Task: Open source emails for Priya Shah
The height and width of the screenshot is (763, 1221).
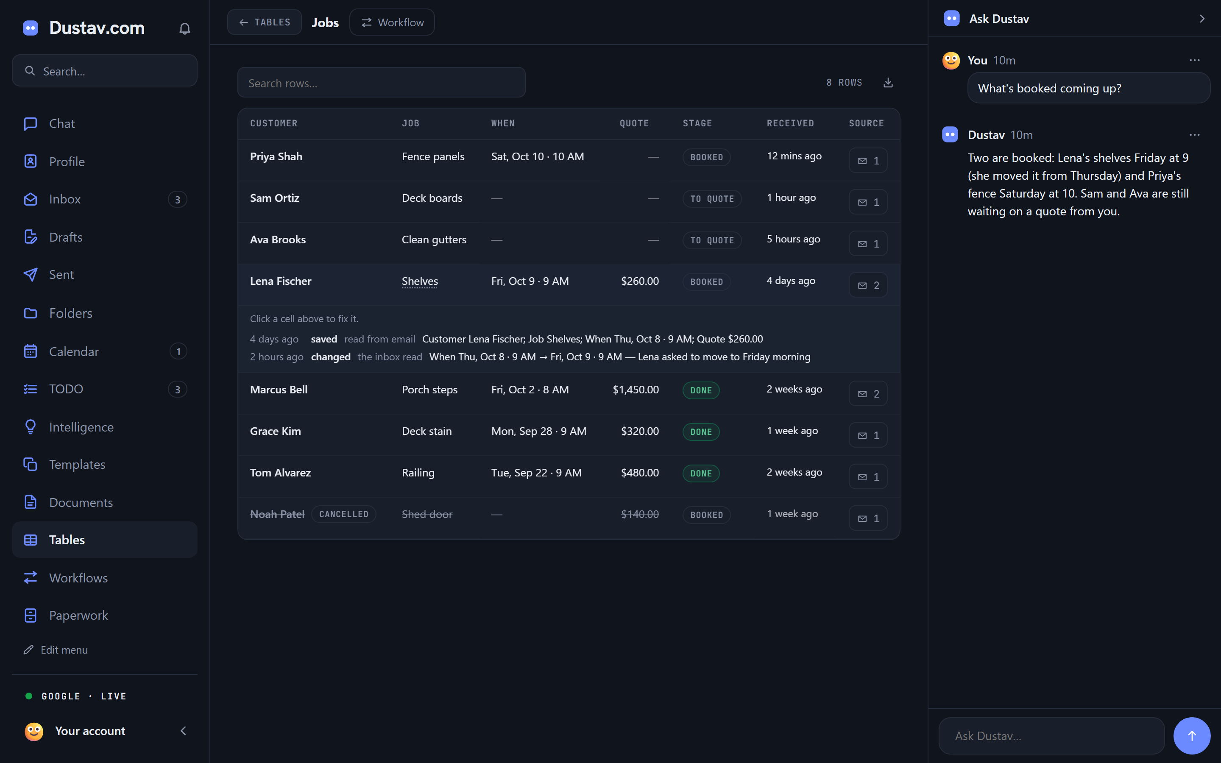Action: click(x=868, y=161)
